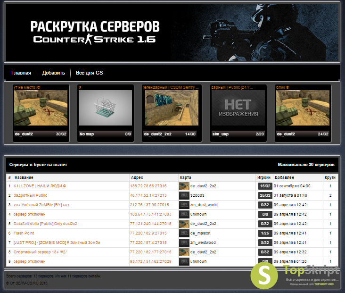Click the 26/32 players badge
345x293 pixels.
click(265, 195)
